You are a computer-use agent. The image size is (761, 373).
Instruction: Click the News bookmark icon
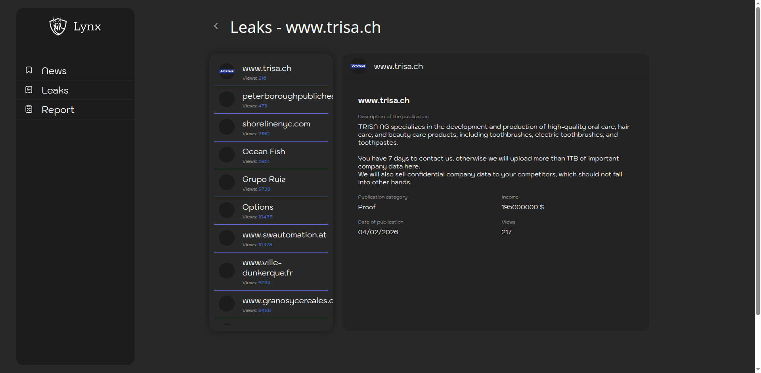click(29, 70)
